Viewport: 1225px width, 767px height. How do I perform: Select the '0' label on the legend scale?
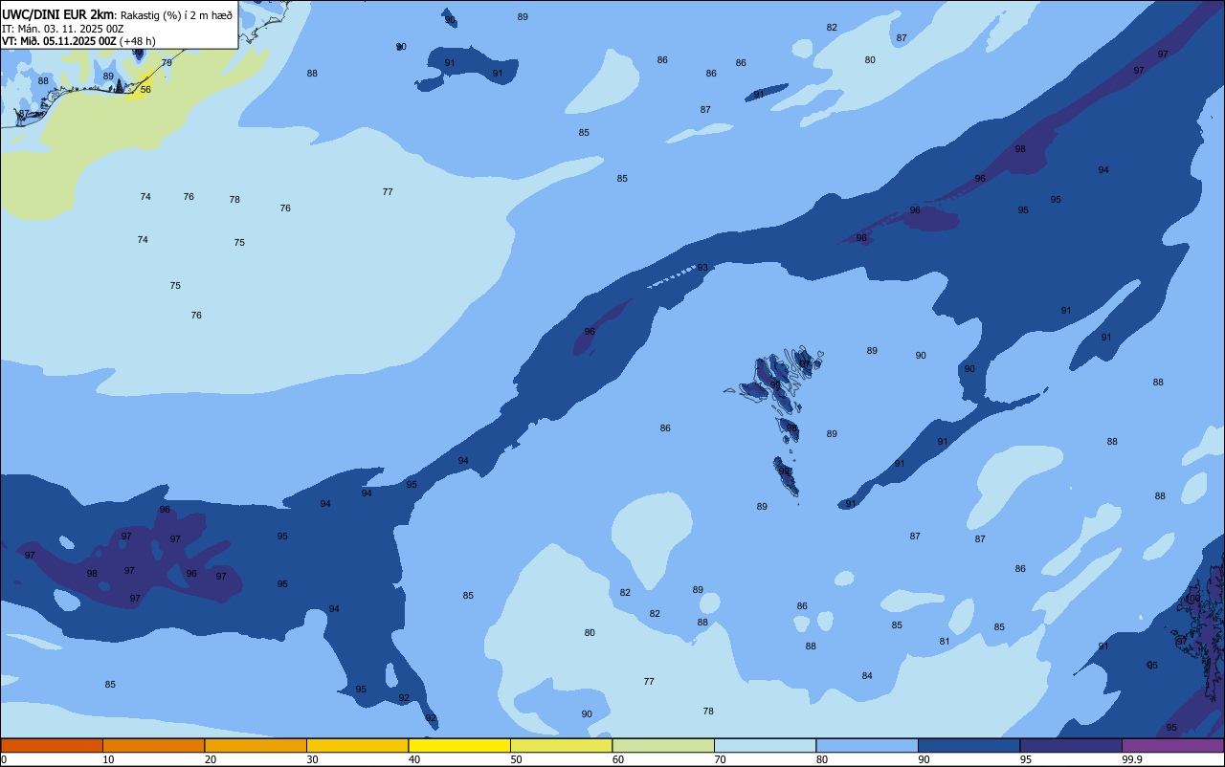(4, 759)
